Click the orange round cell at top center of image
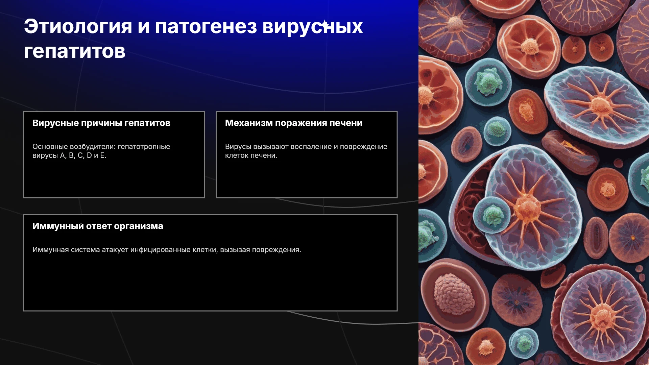 pyautogui.click(x=529, y=47)
